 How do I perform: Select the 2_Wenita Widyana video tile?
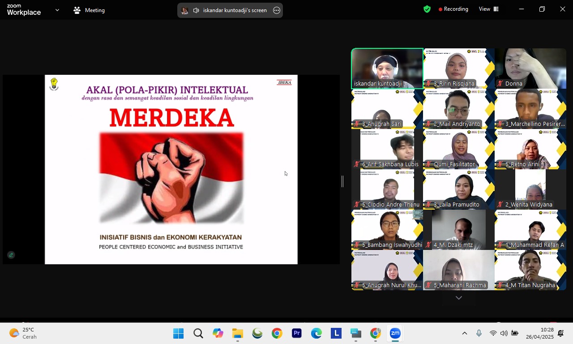click(530, 189)
